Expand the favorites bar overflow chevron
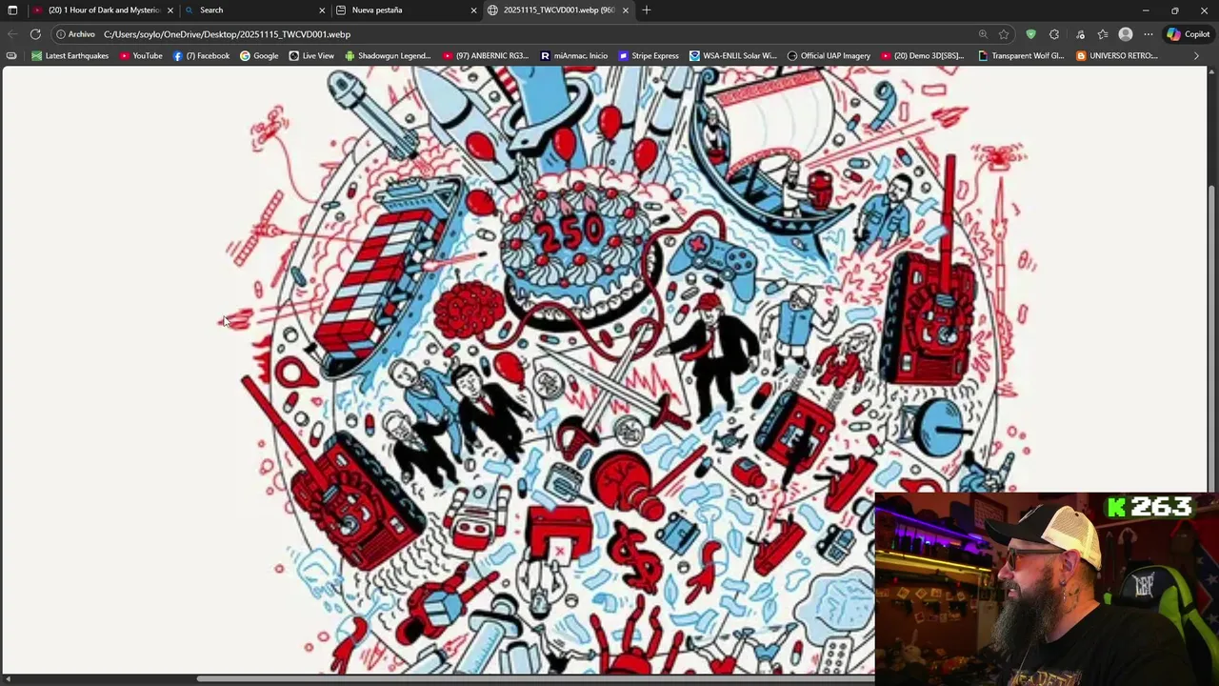This screenshot has width=1219, height=686. pyautogui.click(x=1196, y=55)
